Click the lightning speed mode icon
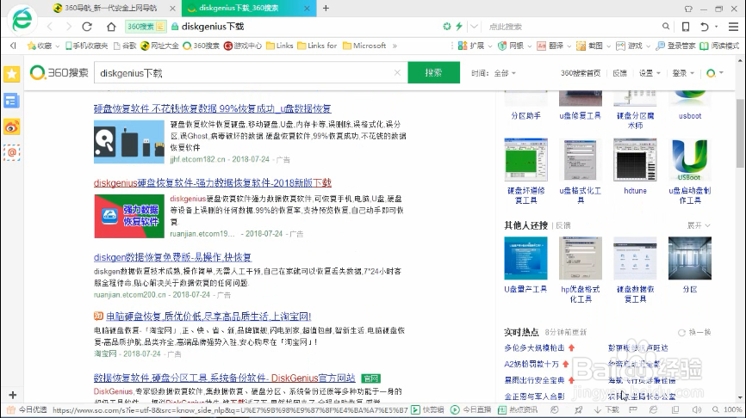 459,27
